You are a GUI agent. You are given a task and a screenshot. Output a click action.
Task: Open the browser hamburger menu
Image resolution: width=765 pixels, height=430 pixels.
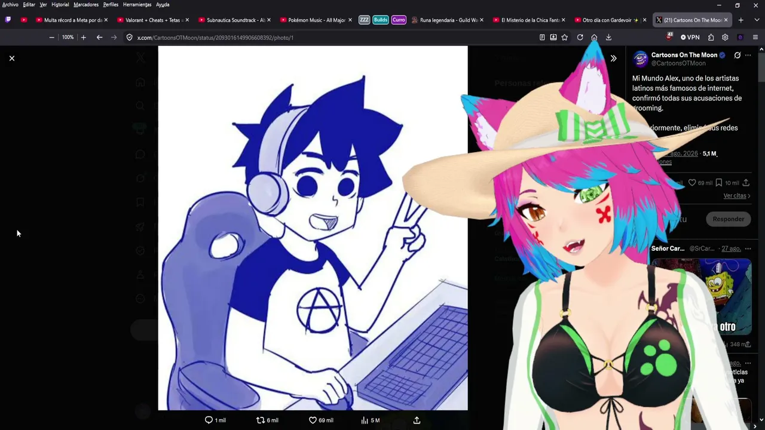coord(755,37)
